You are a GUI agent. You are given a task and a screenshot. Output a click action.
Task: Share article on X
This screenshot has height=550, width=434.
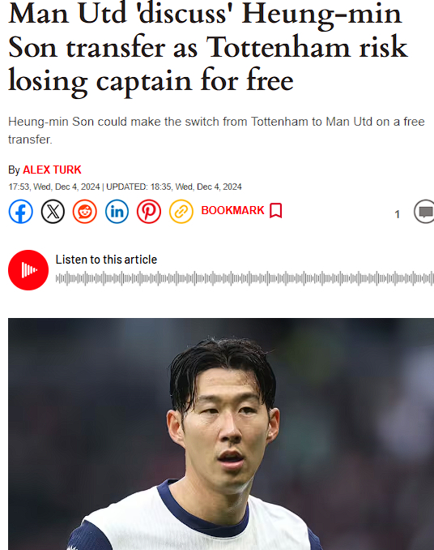click(53, 212)
